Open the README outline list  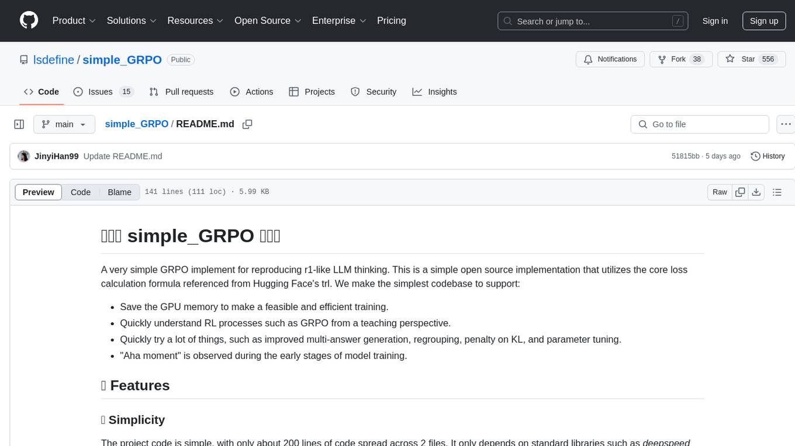[777, 192]
